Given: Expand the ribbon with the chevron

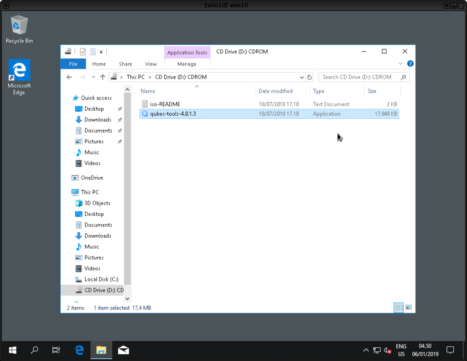Looking at the screenshot, I should (400, 64).
